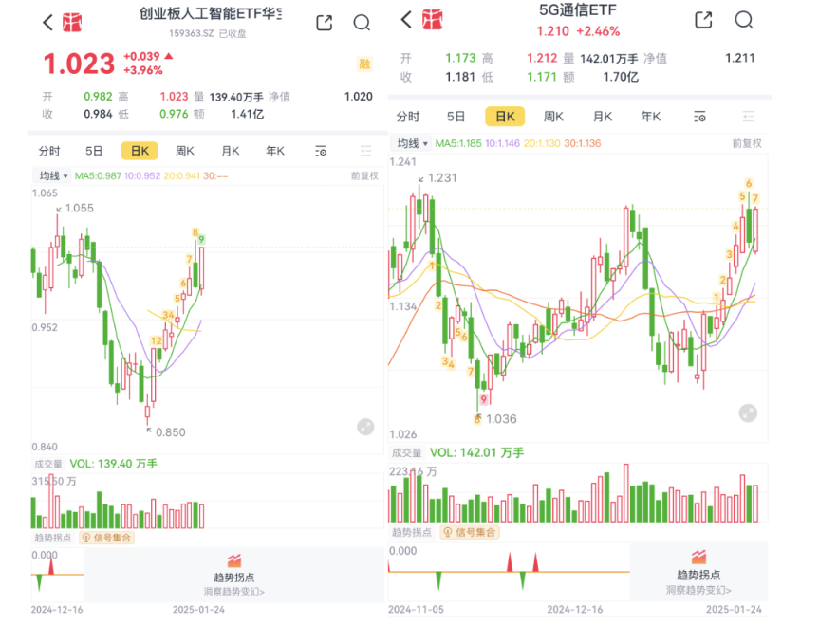
Task: Tap the 0.850 low marker on left chart
Action: (x=170, y=432)
